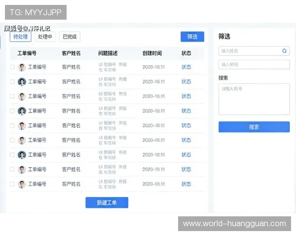
Task: Click the avatar in the fourth table row
Action: [x=22, y=111]
